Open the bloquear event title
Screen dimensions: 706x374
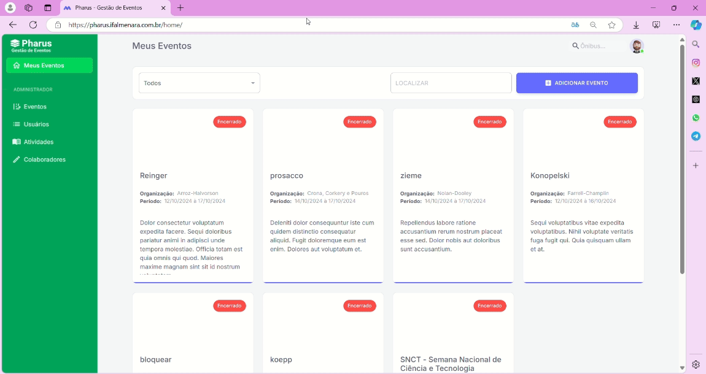coord(156,360)
